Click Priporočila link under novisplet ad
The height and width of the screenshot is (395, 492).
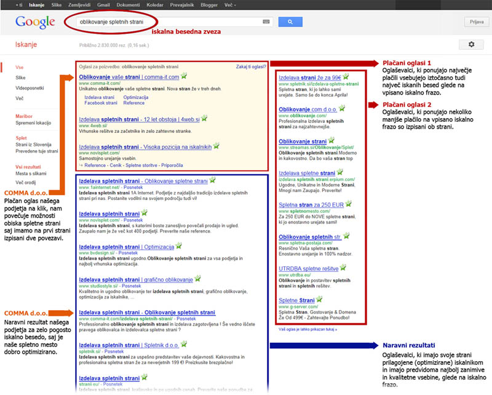(172, 165)
